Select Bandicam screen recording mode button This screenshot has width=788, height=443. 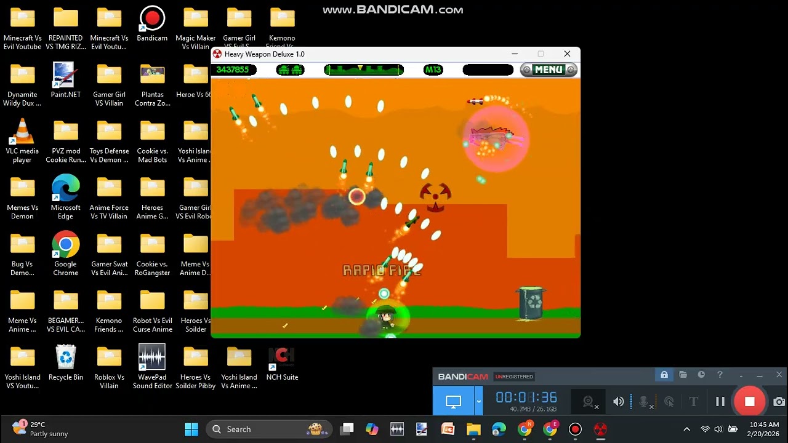point(454,402)
